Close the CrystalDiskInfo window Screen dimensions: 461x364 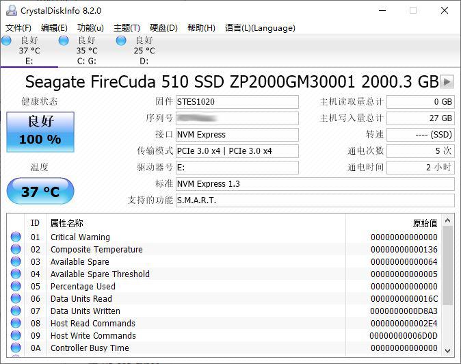click(445, 10)
